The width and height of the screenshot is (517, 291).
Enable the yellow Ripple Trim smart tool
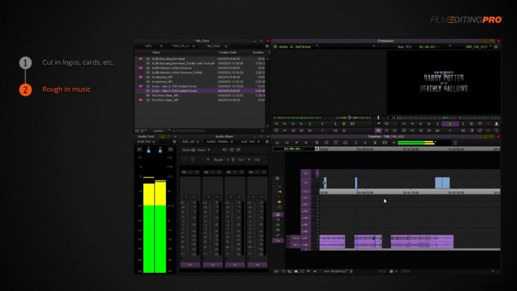tap(279, 202)
